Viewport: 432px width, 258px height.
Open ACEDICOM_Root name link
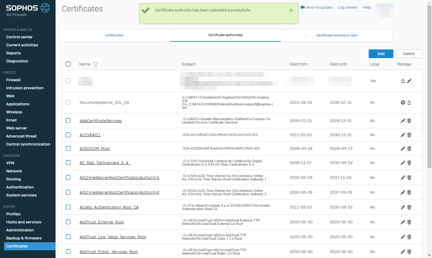pyautogui.click(x=95, y=149)
